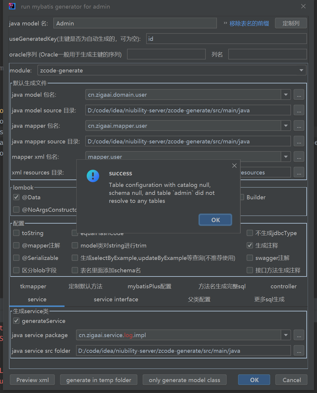The height and width of the screenshot is (393, 317).
Task: Open file chooser for xml resources directory
Action: click(x=299, y=172)
